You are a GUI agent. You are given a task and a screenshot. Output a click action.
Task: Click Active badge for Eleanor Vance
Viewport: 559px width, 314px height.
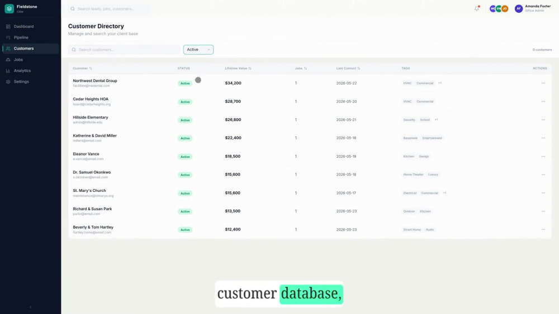[185, 157]
